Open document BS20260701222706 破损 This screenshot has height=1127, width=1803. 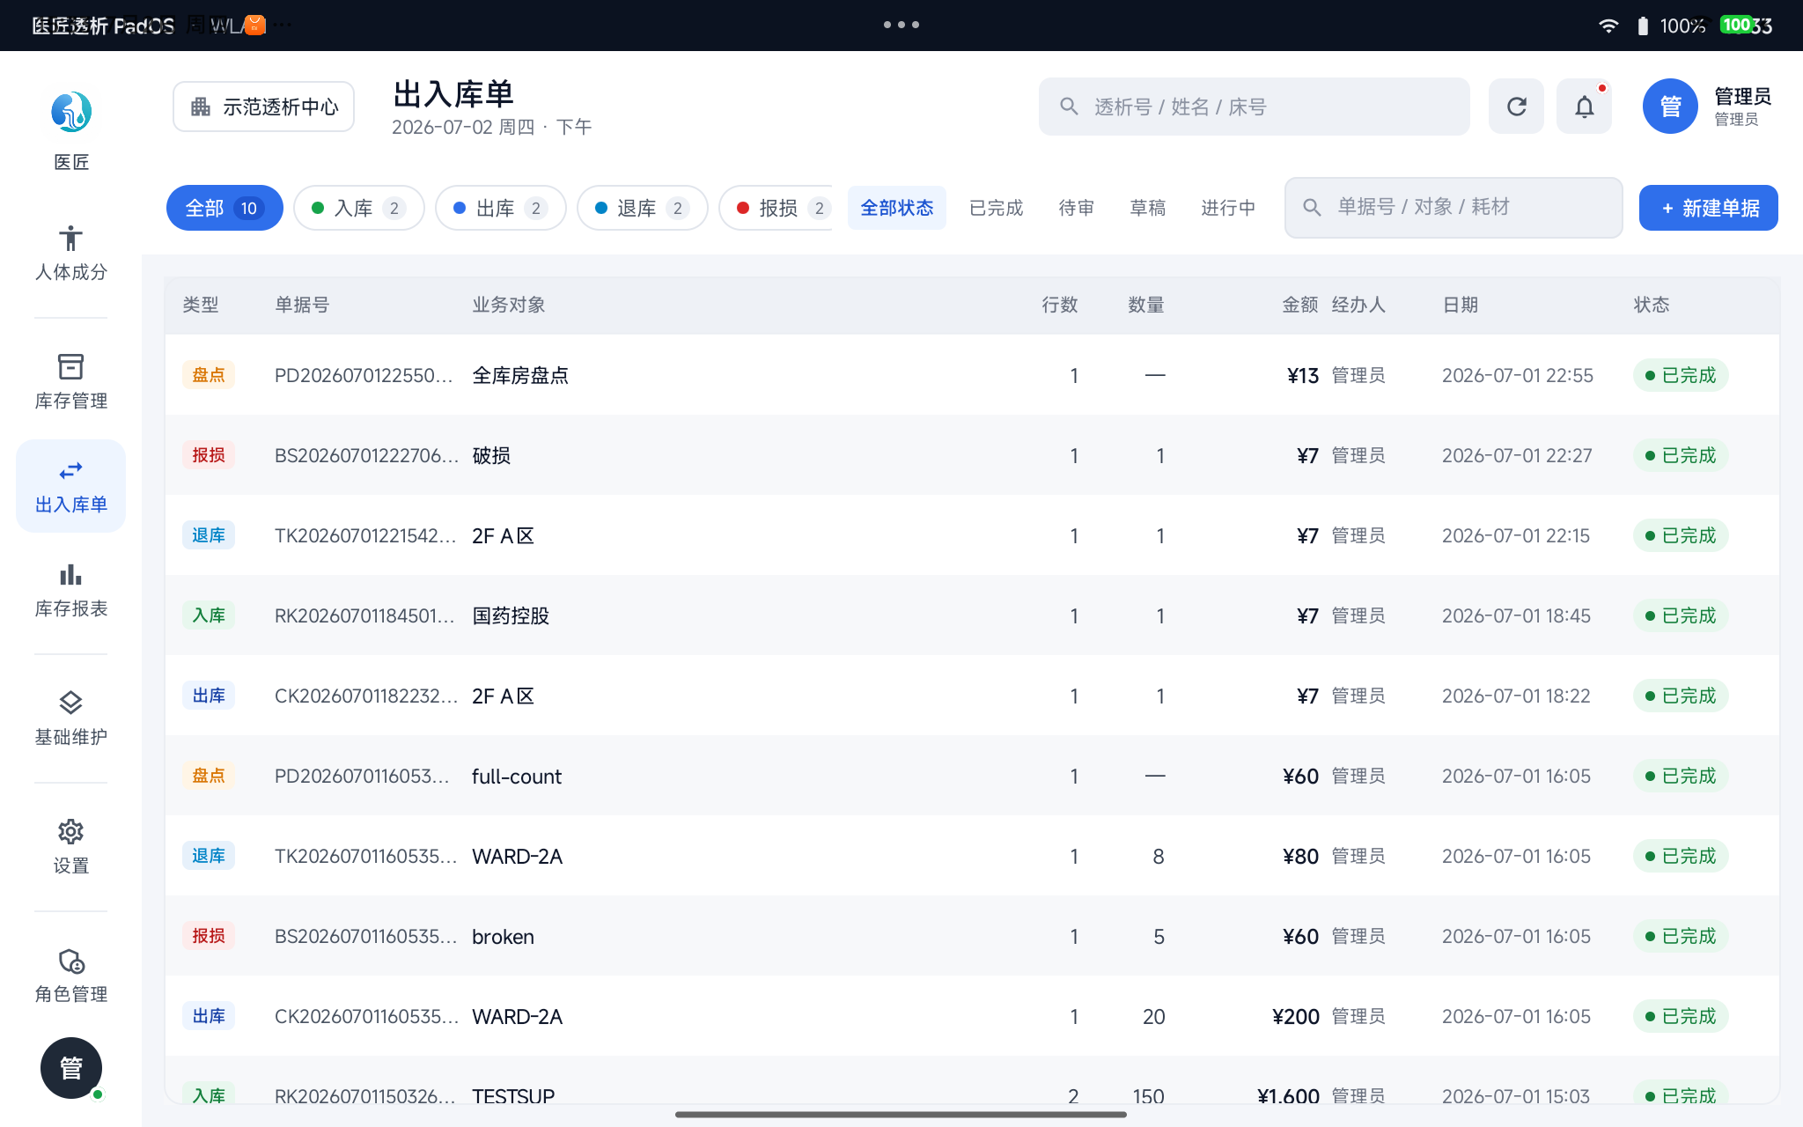(x=972, y=455)
